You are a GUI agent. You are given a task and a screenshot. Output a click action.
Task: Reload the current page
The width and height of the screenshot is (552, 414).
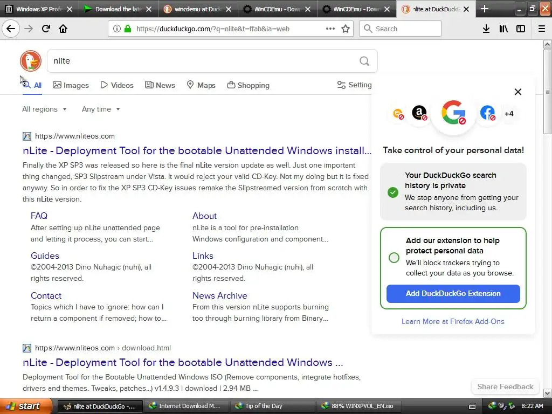(x=46, y=29)
